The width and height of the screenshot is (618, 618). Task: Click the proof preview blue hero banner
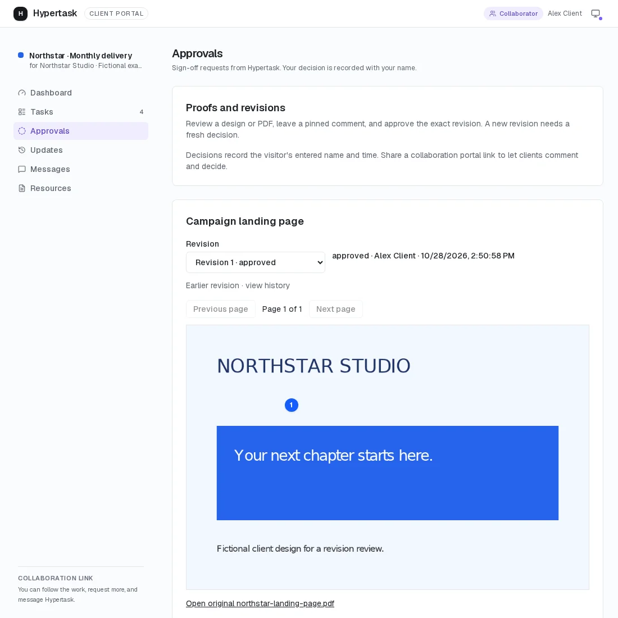tap(388, 473)
